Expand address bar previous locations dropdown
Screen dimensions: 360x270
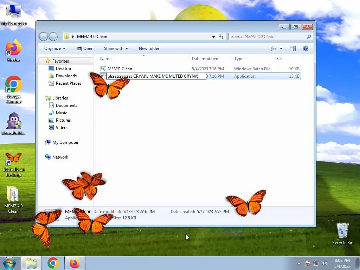(213, 37)
